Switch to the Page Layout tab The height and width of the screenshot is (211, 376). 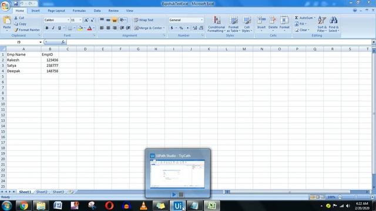56,11
